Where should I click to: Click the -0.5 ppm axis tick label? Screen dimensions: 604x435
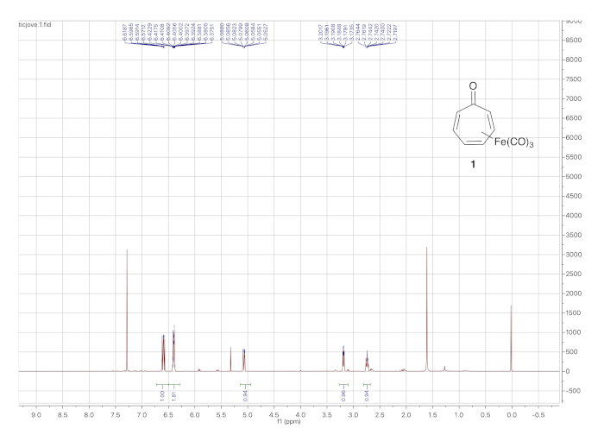(x=538, y=415)
